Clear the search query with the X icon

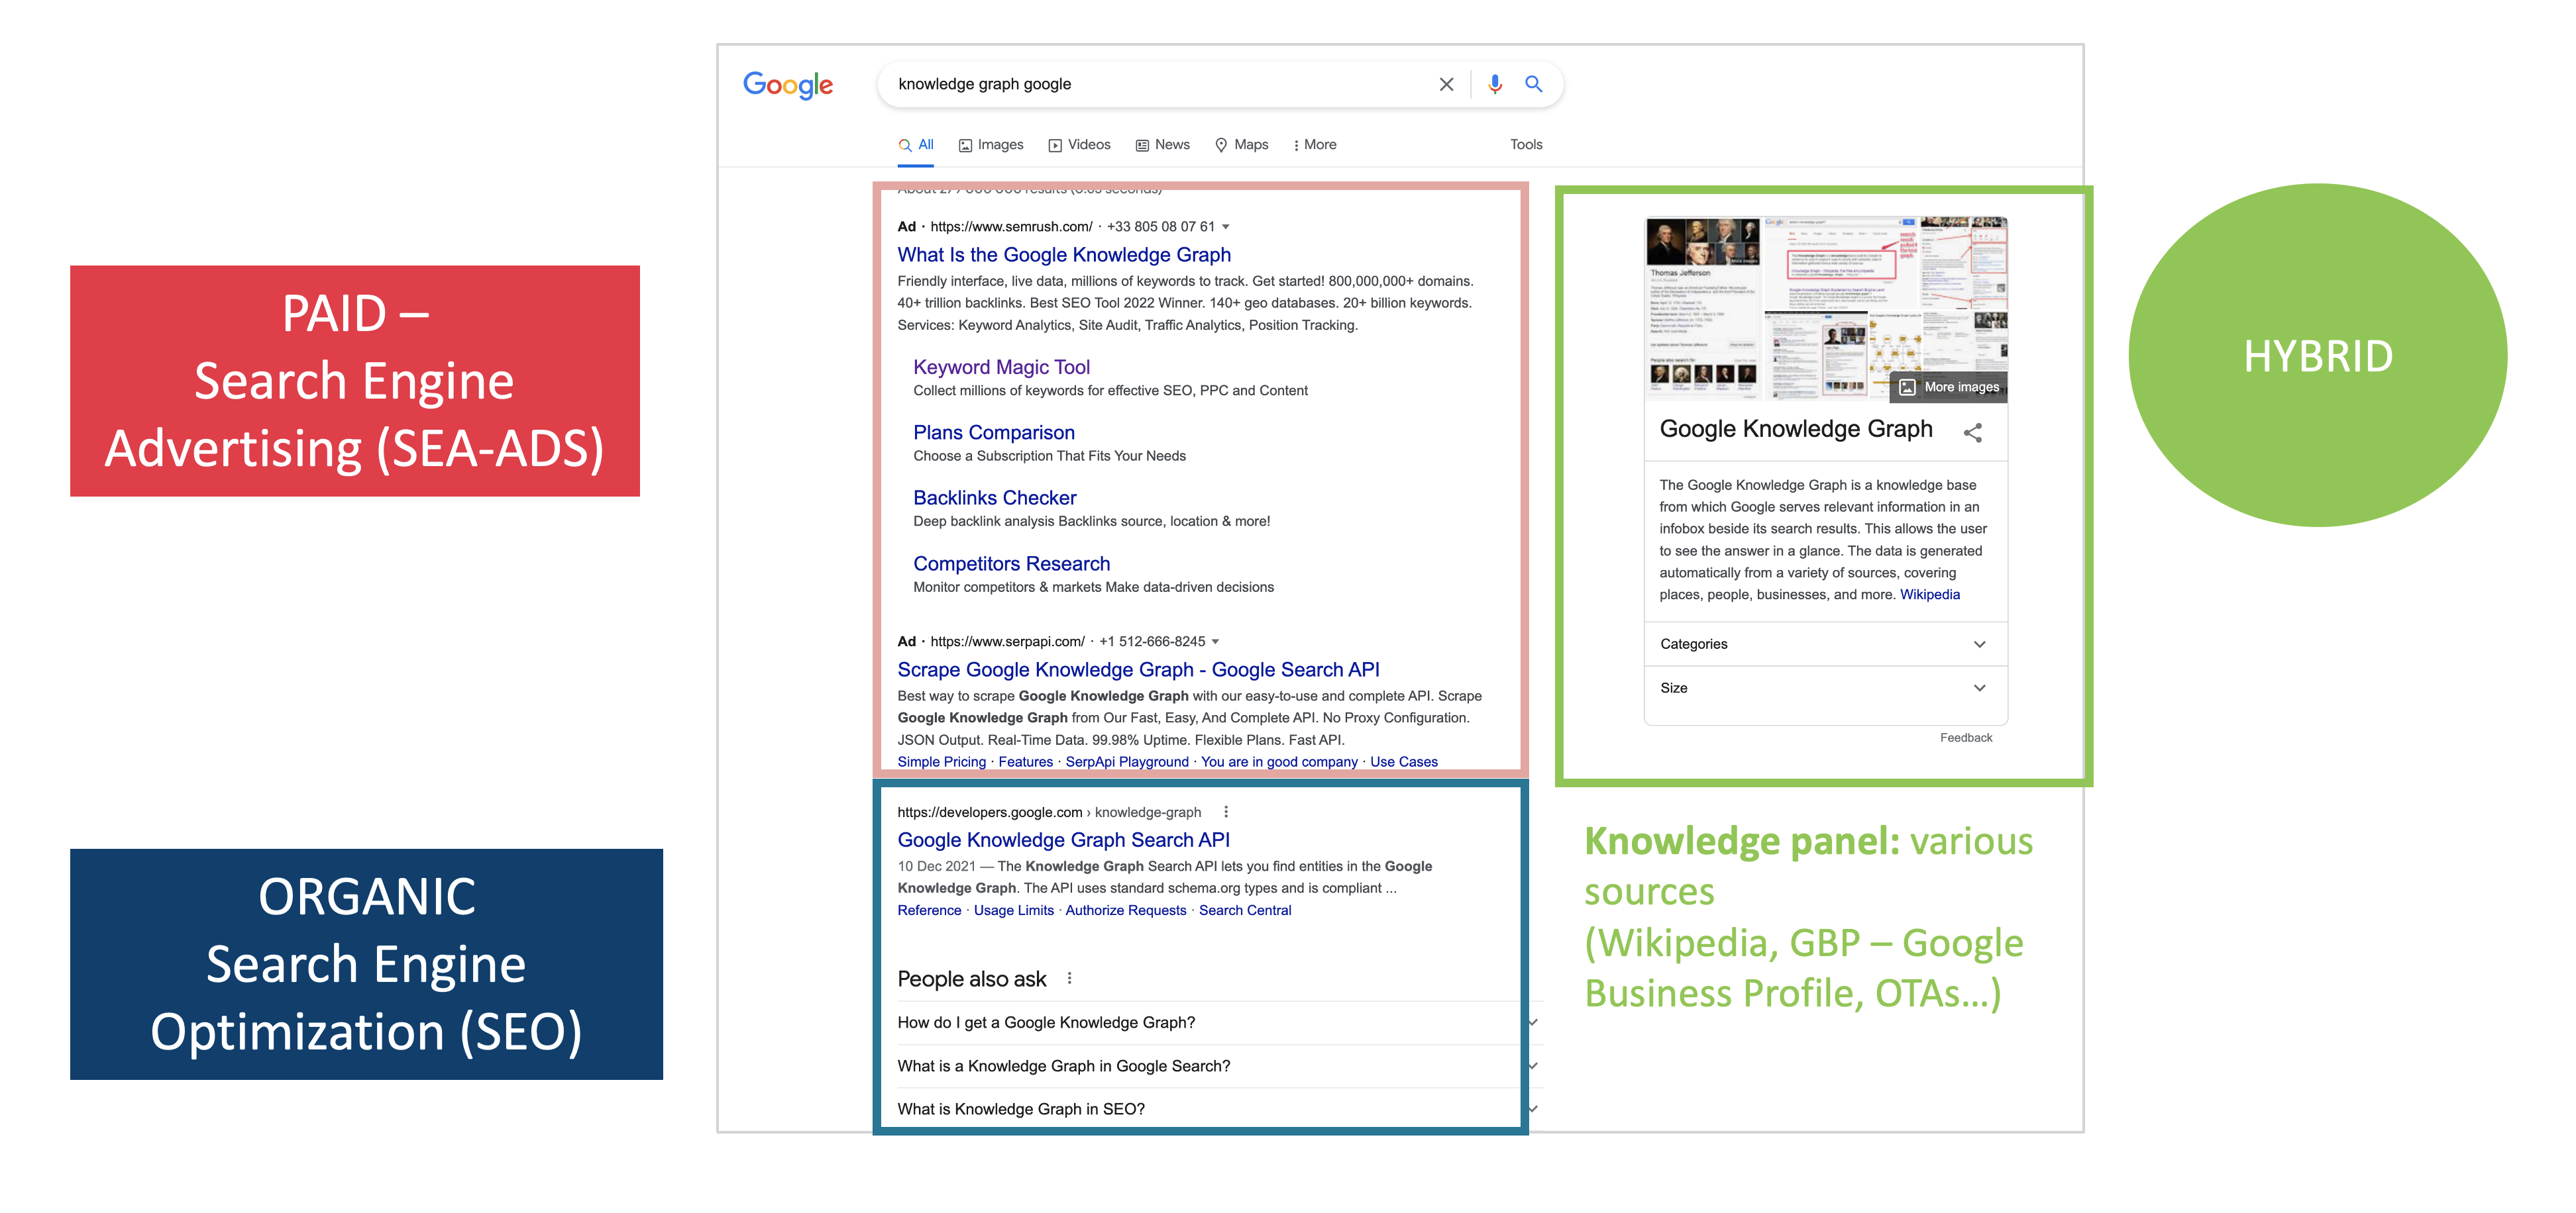click(x=1446, y=84)
